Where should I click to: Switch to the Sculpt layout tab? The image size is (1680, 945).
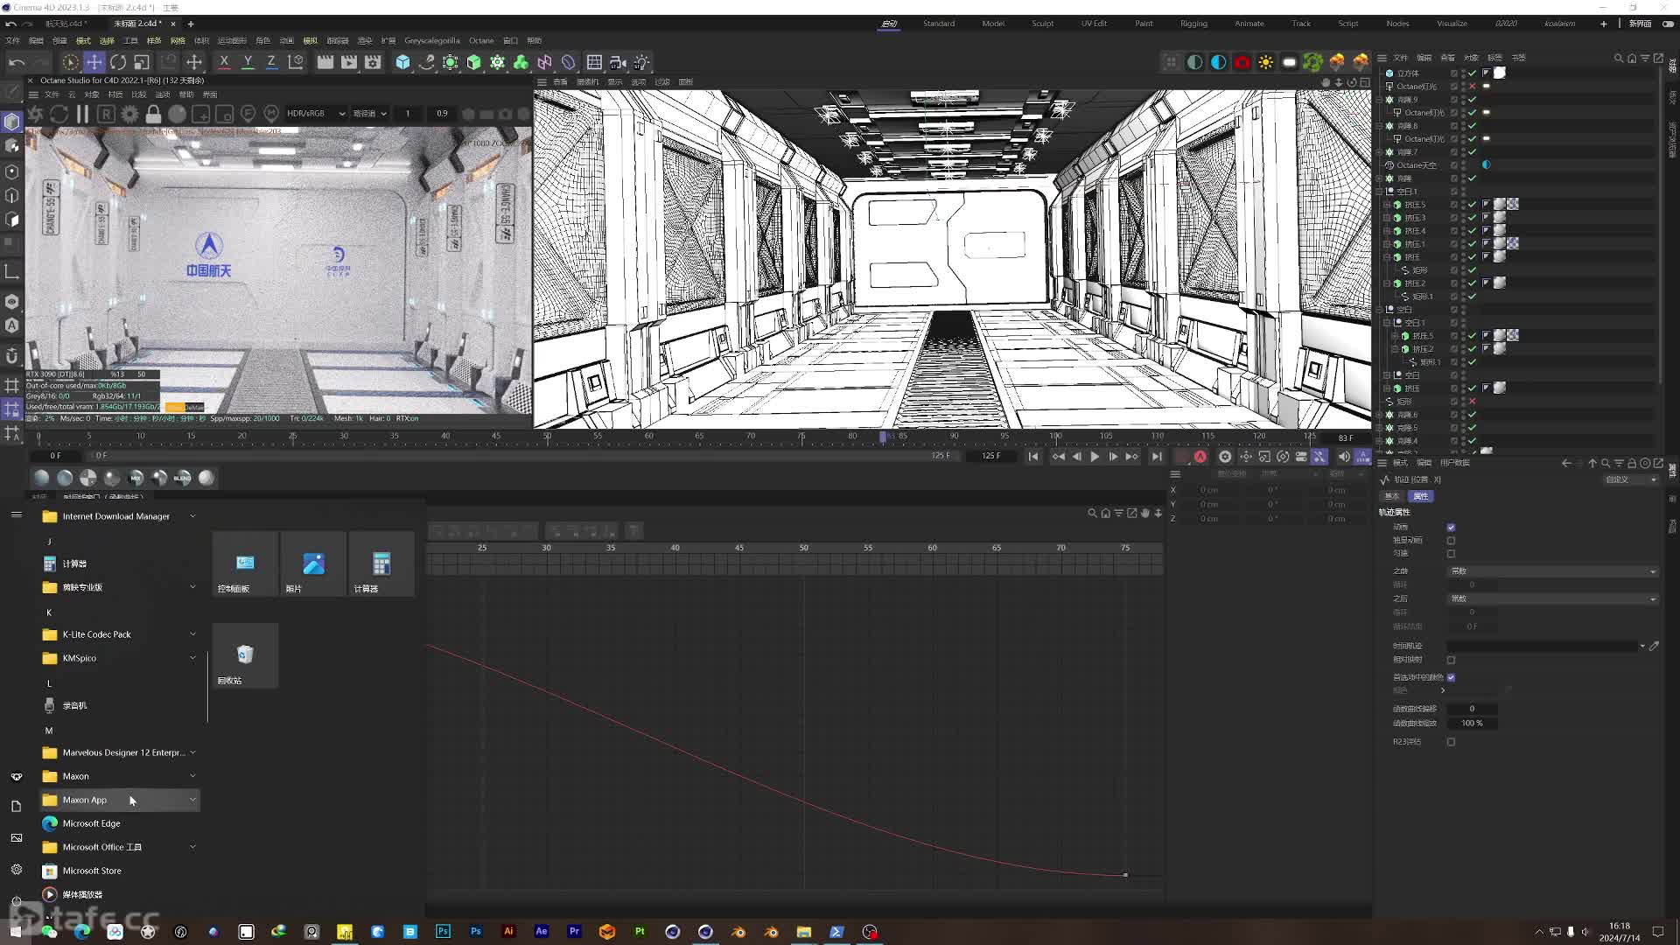coord(1042,24)
